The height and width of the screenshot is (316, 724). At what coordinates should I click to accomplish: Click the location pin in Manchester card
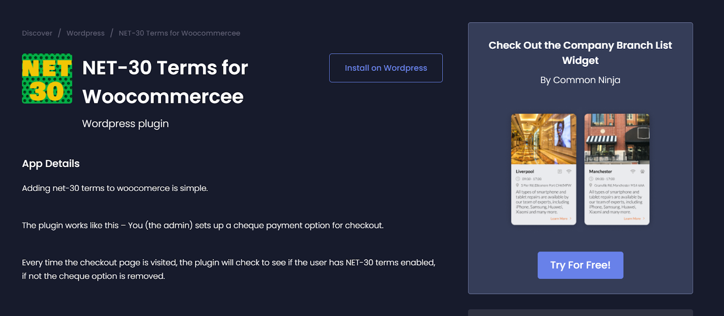pyautogui.click(x=591, y=185)
